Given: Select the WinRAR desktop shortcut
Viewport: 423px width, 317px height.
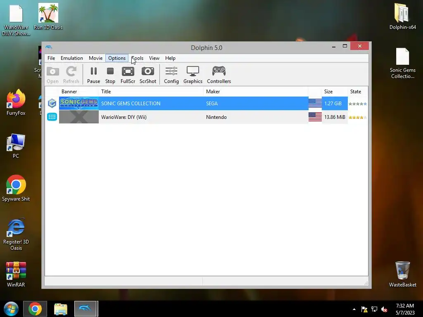Looking at the screenshot, I should [16, 274].
